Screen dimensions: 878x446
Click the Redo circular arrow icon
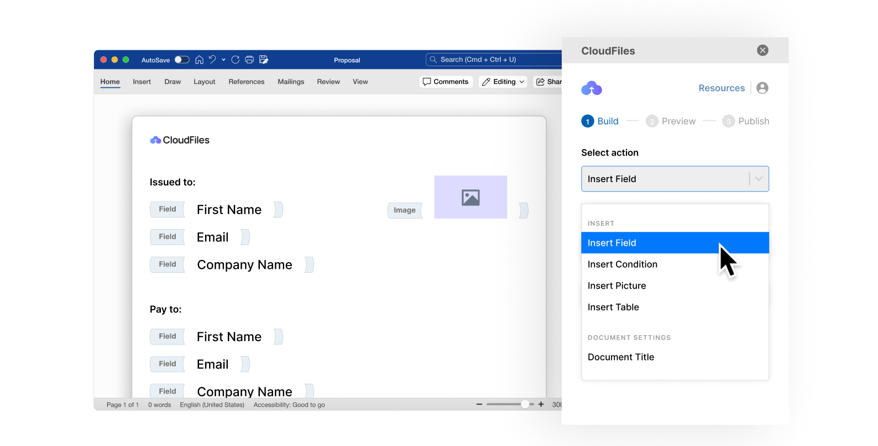pyautogui.click(x=236, y=60)
